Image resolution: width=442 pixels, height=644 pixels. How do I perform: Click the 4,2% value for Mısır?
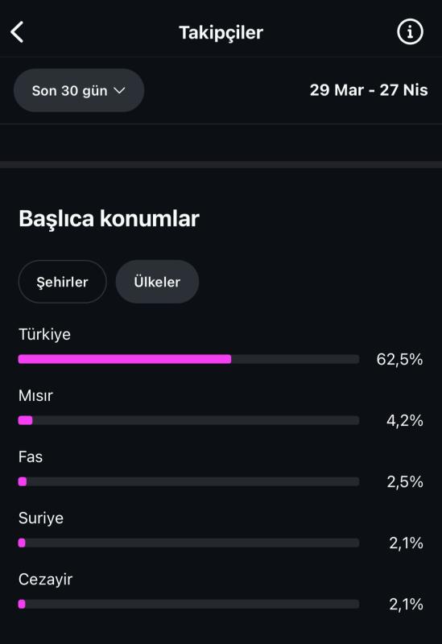coord(405,420)
